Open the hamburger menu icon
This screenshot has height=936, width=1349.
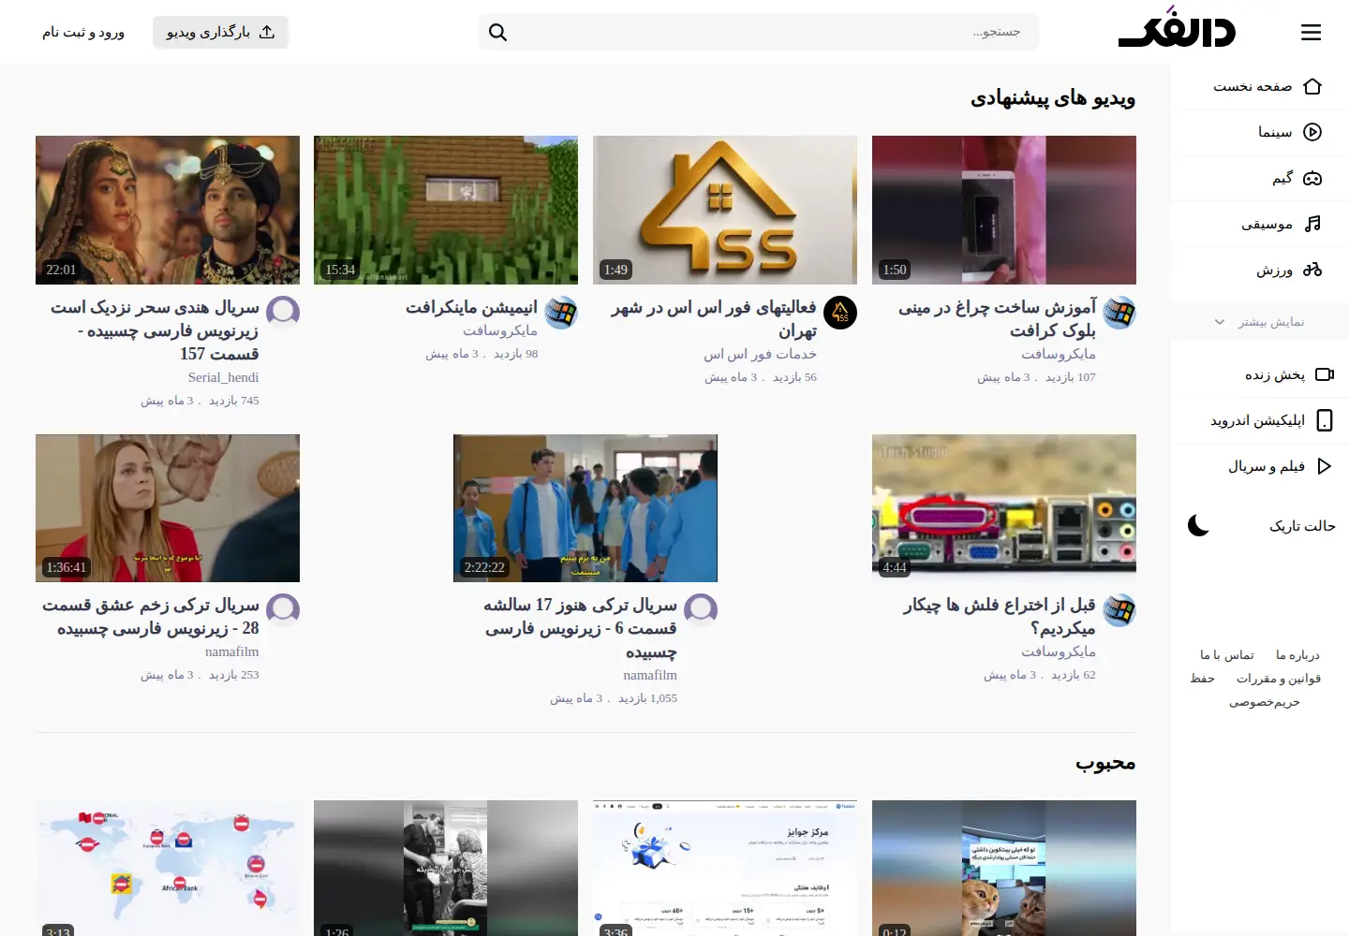pyautogui.click(x=1311, y=33)
